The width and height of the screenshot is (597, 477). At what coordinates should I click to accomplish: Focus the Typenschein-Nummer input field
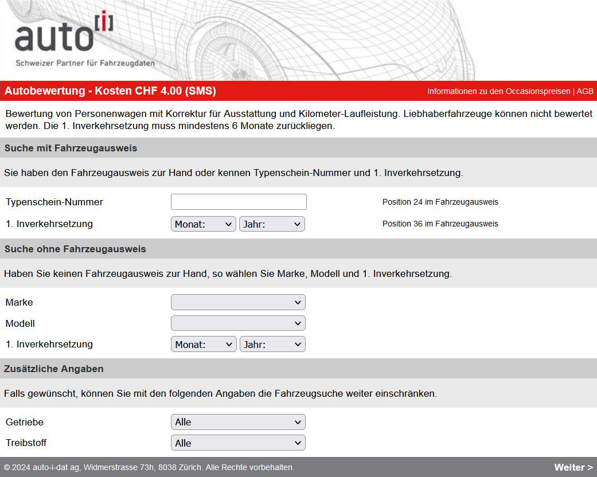pos(239,202)
